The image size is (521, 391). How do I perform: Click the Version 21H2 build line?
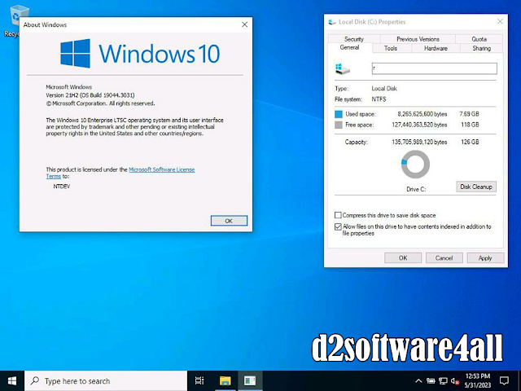[90, 95]
